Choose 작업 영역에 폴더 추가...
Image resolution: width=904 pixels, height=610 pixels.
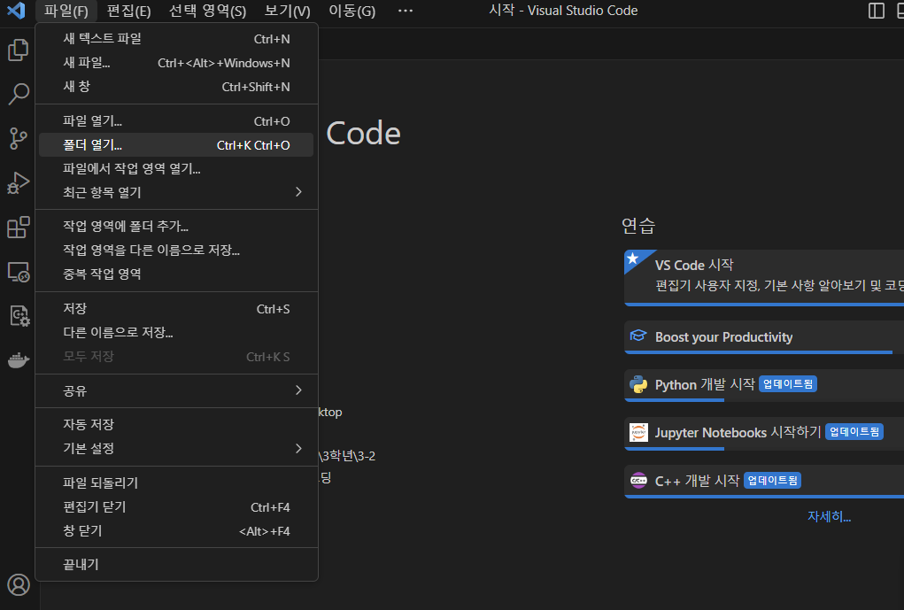tap(176, 226)
